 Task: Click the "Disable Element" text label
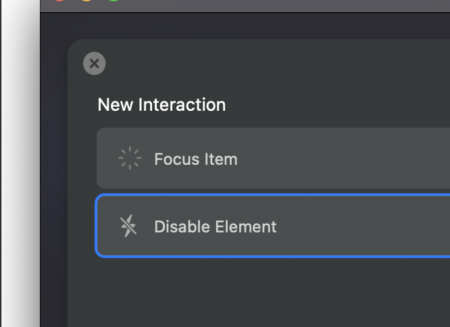215,227
